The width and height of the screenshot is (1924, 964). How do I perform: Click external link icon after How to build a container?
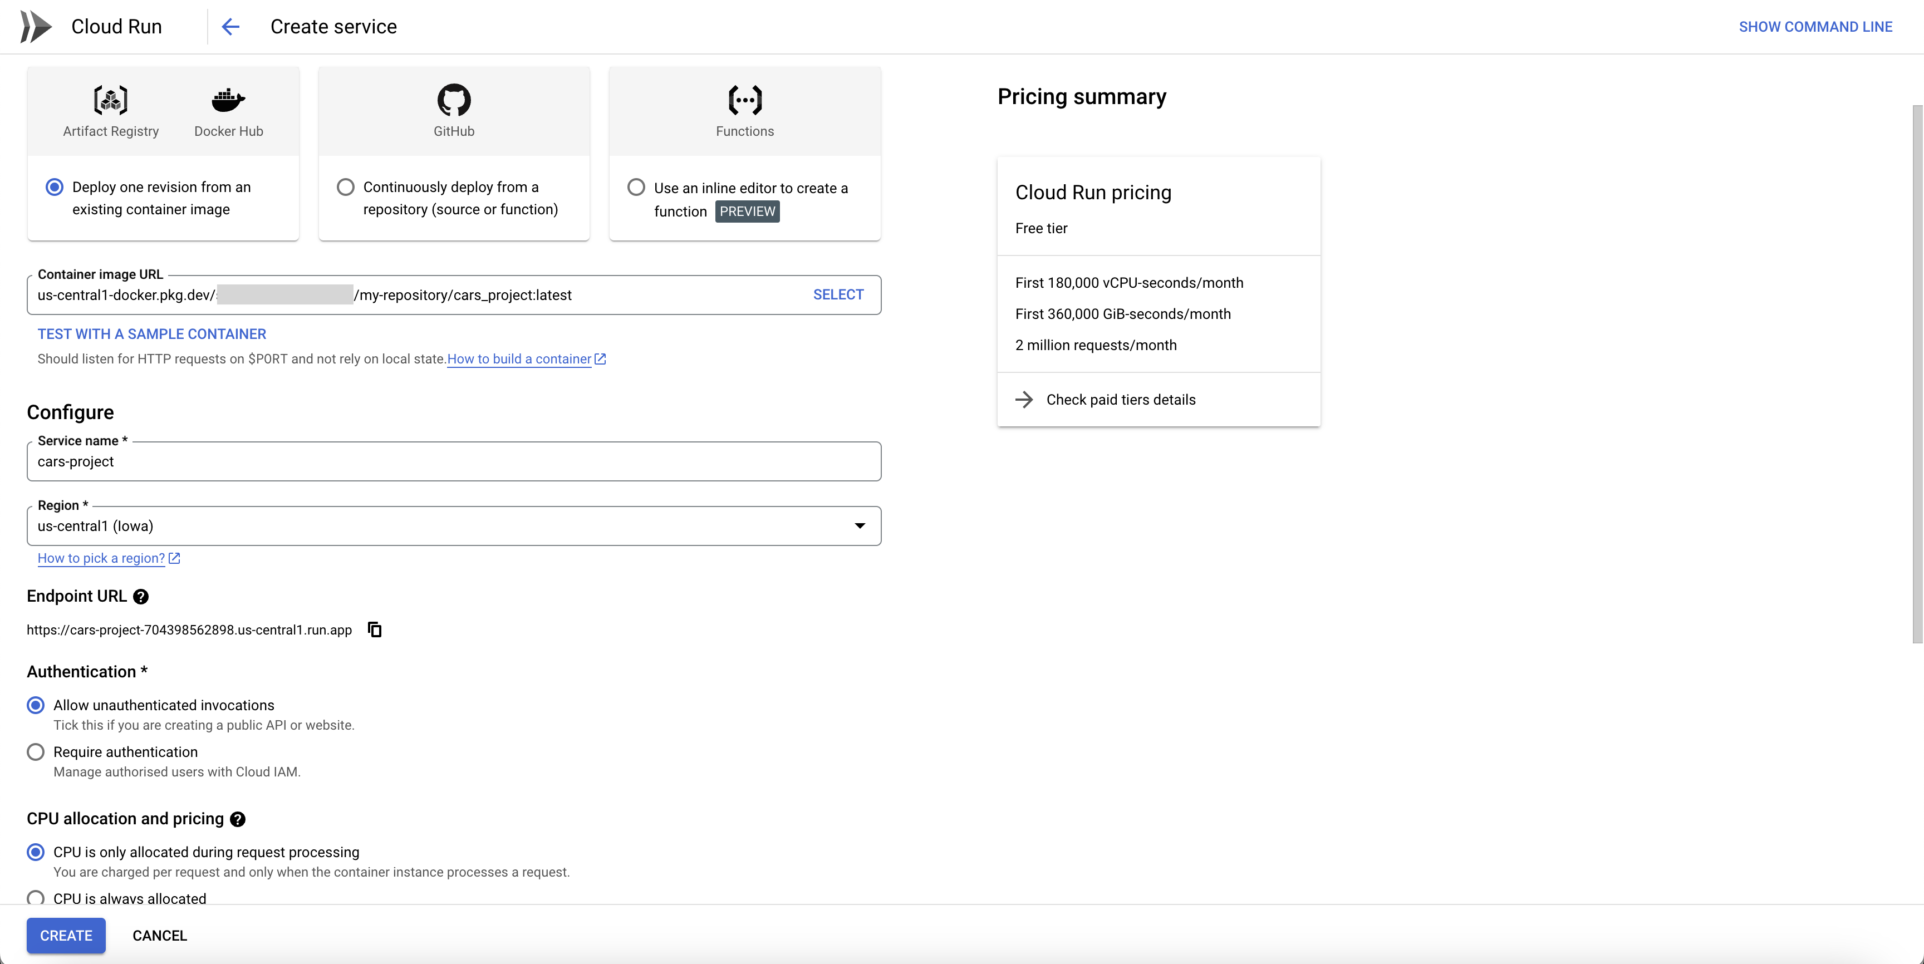tap(600, 359)
